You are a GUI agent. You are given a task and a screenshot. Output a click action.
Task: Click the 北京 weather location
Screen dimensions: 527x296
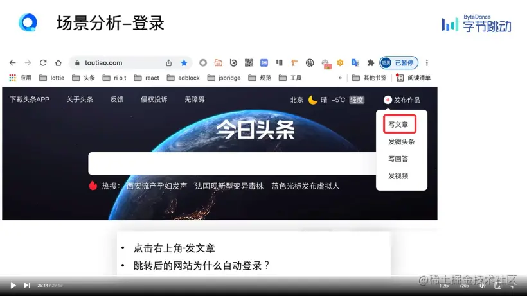pos(297,100)
